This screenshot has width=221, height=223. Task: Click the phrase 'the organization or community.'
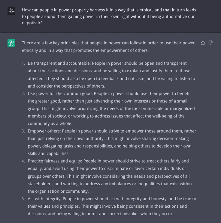click(x=58, y=191)
